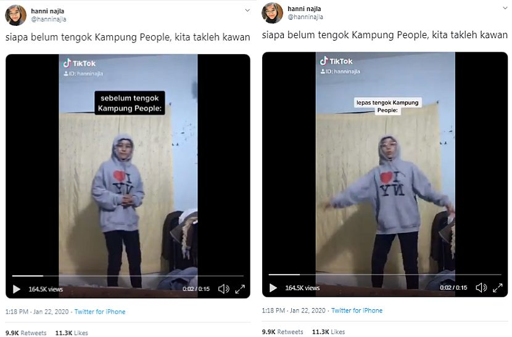Play the right tweet's video
Screen dimensions: 512x337
(x=273, y=288)
